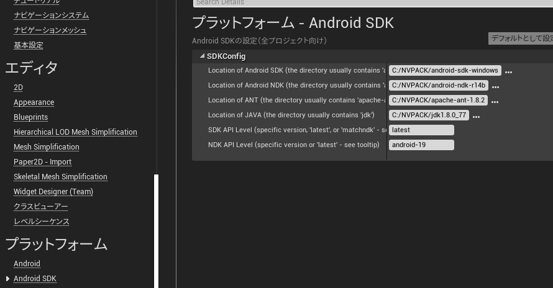Image resolution: width=553 pixels, height=288 pixels.
Task: Click the sidebar vertical scrollbar
Action: point(156,232)
